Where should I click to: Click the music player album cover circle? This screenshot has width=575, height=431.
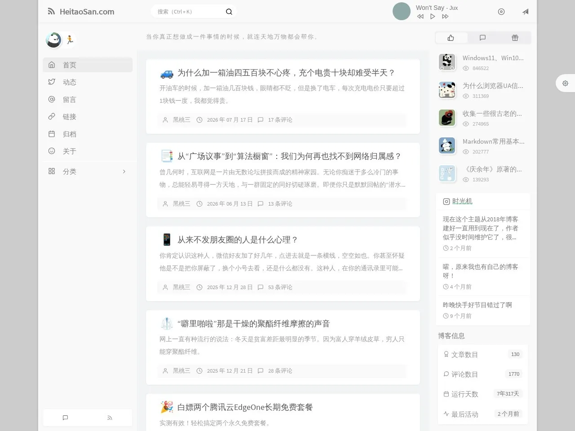click(x=402, y=12)
